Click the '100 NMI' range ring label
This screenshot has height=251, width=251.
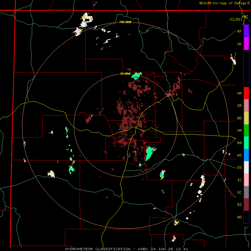click(125, 22)
